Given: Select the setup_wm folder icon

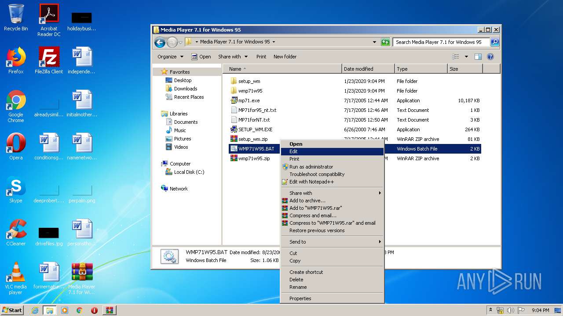Looking at the screenshot, I should click(234, 81).
